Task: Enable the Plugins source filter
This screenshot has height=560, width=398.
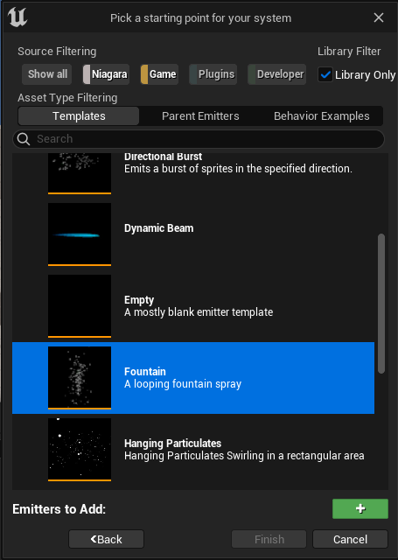Action: click(213, 74)
